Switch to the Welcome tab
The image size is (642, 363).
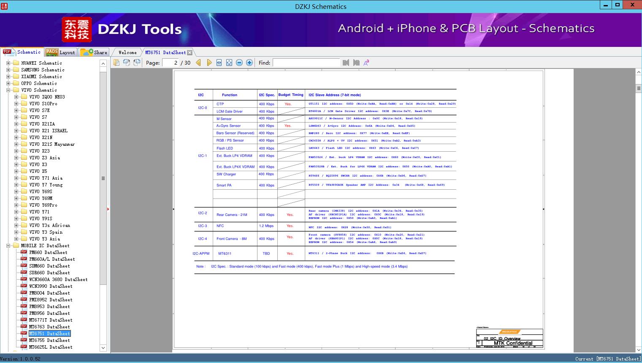pos(127,52)
